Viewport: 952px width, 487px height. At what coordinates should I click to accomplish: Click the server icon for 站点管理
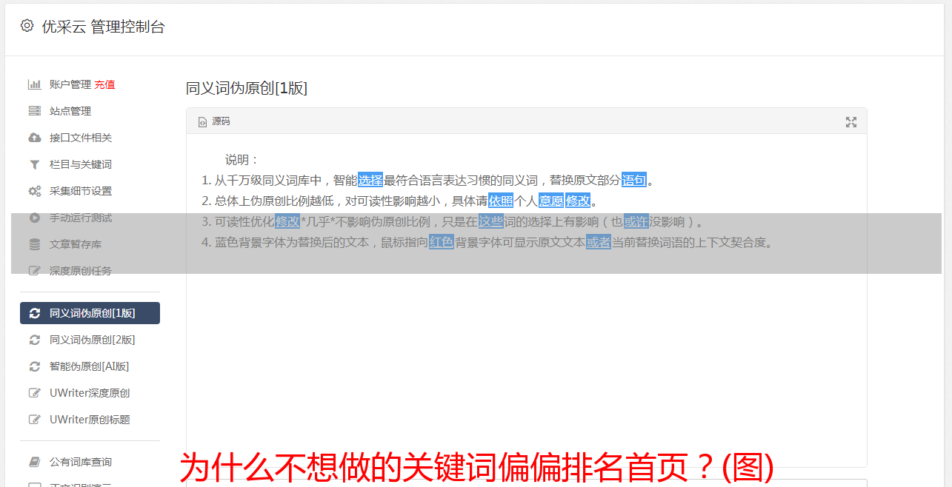34,111
